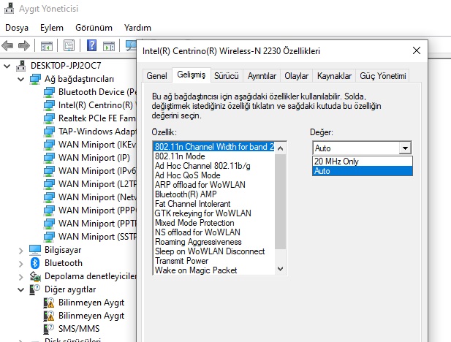Click the SMS/MMS device icon
The image size is (451, 342).
pyautogui.click(x=49, y=329)
